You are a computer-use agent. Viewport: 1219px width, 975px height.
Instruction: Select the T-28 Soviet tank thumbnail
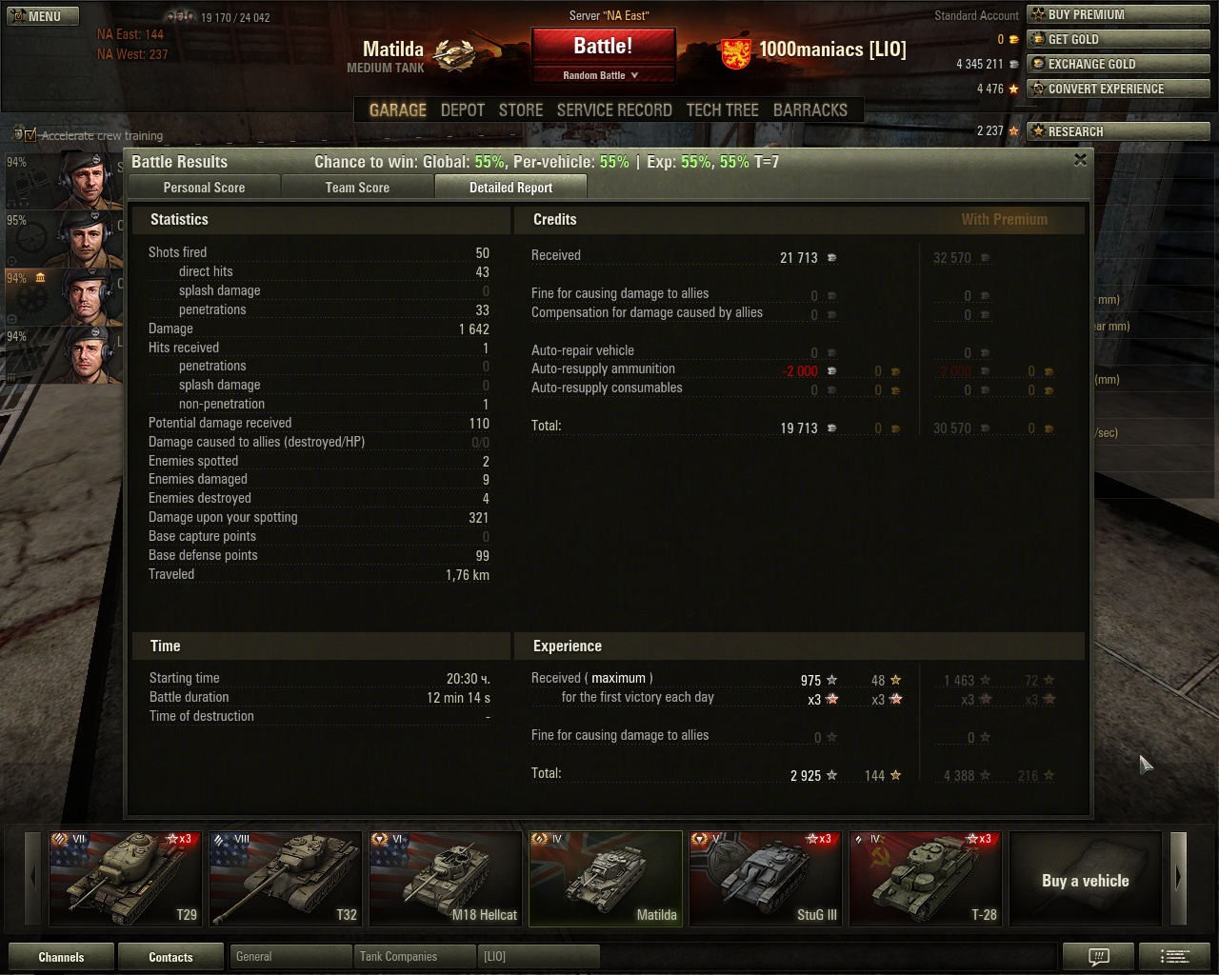(926, 878)
